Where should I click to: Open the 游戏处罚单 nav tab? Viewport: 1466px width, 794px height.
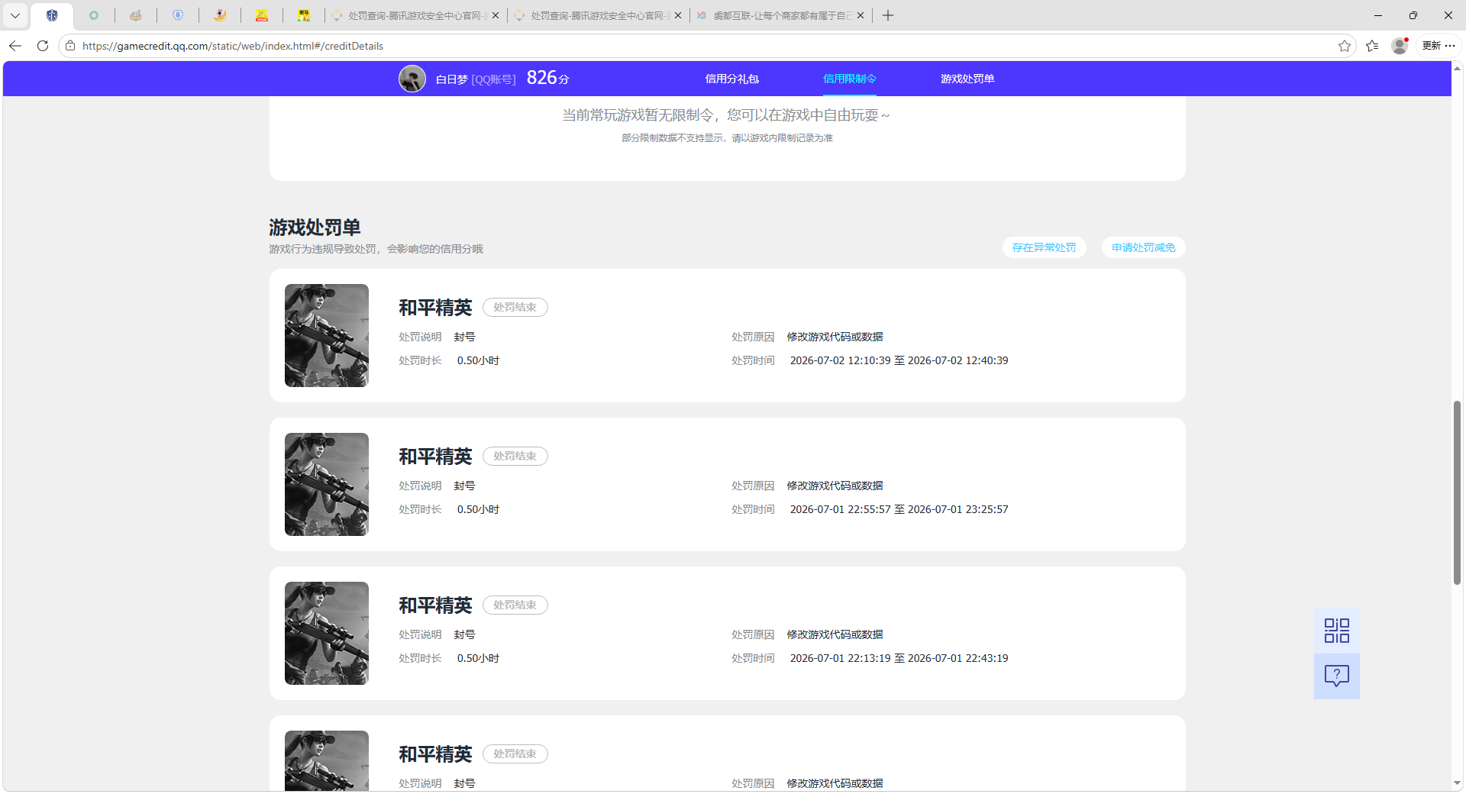(x=967, y=79)
